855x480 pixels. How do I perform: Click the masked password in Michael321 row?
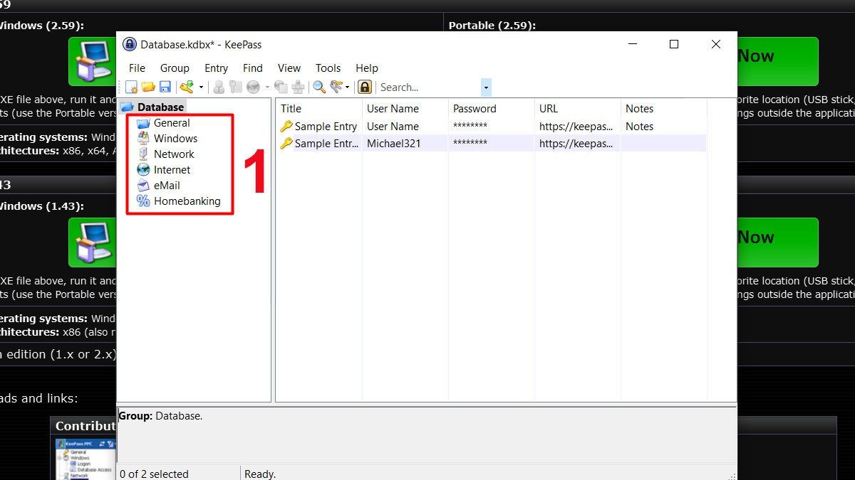tap(470, 144)
